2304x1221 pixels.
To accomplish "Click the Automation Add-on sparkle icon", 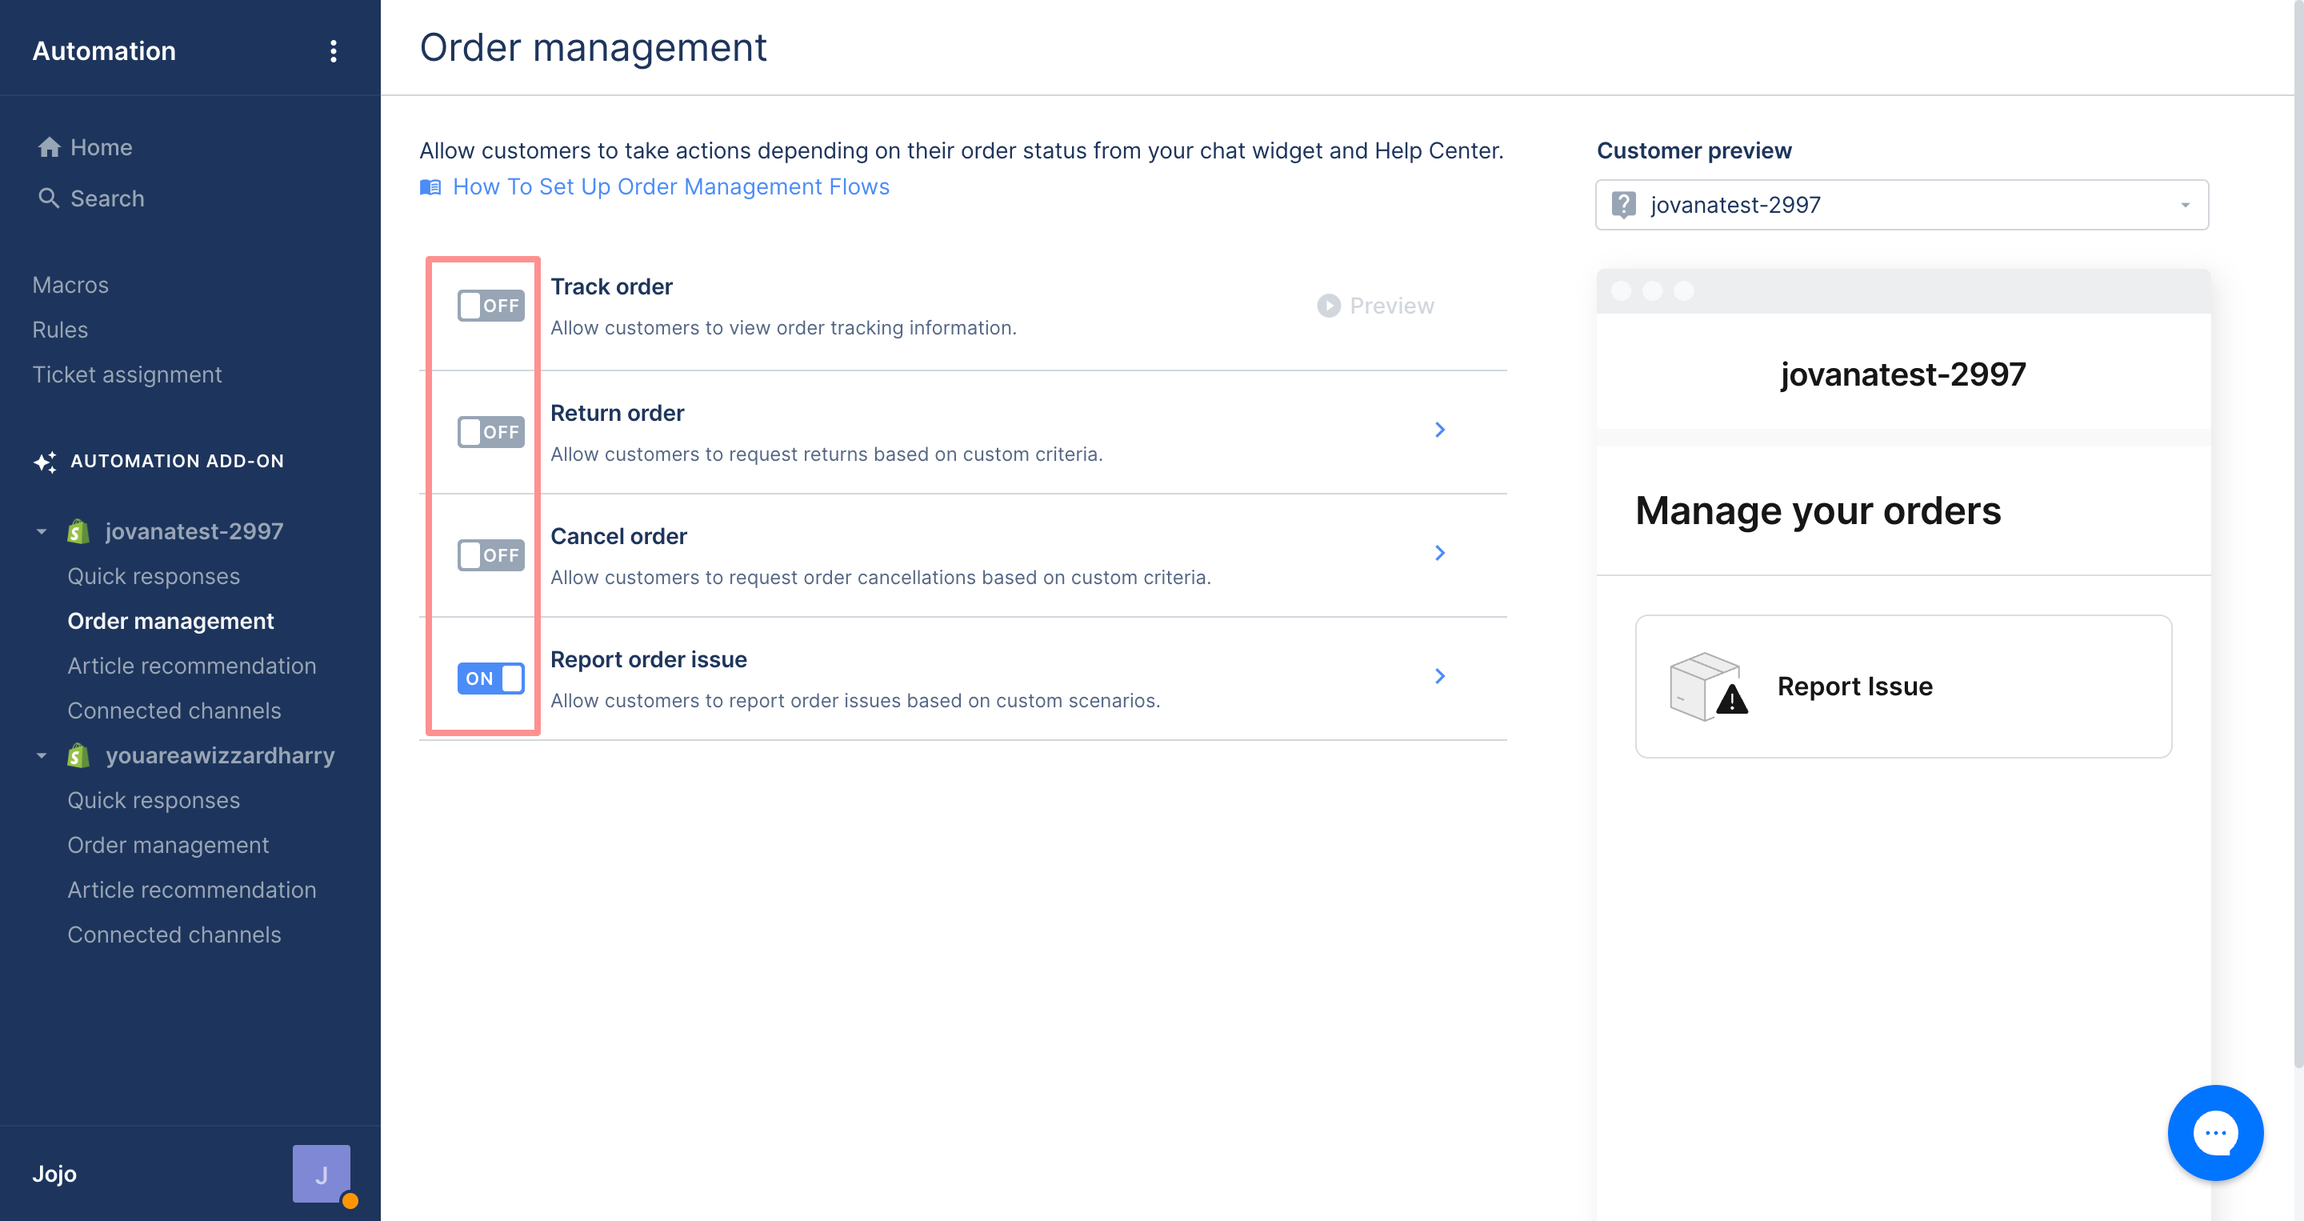I will [x=45, y=462].
